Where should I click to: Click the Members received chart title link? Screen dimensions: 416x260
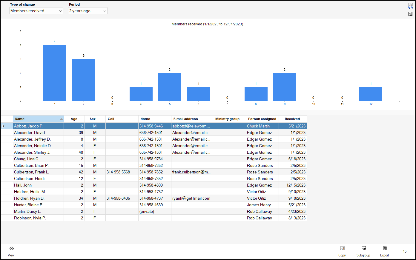pos(207,24)
